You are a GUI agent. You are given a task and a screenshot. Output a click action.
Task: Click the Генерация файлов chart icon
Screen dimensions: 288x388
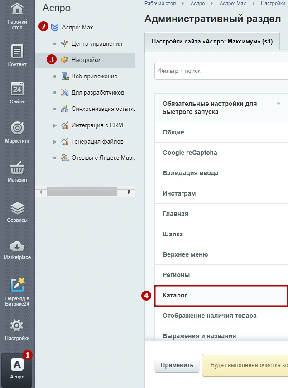(x=65, y=142)
